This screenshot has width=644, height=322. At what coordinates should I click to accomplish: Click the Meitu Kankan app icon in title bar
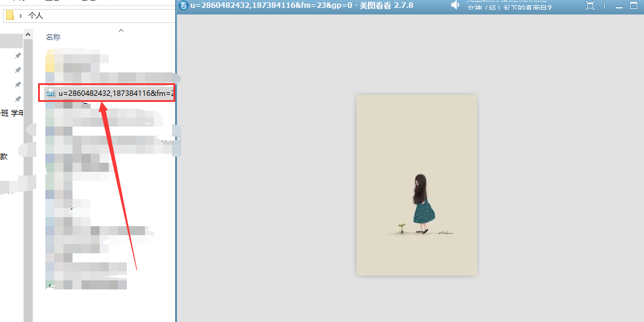184,6
